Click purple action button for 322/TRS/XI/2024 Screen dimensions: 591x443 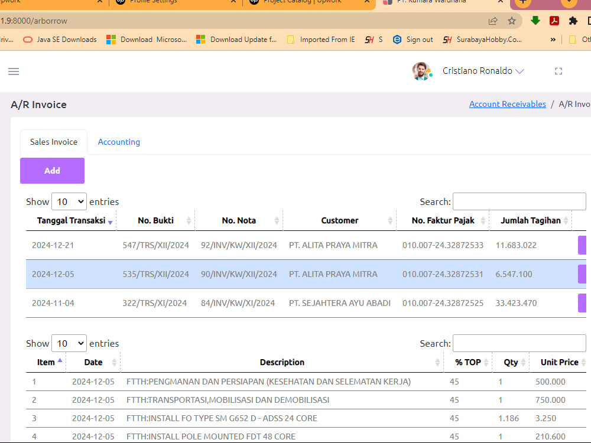582,303
